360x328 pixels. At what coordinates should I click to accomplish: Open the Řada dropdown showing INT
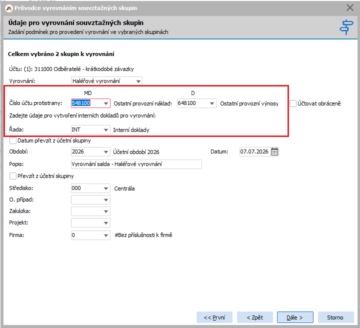pyautogui.click(x=106, y=130)
